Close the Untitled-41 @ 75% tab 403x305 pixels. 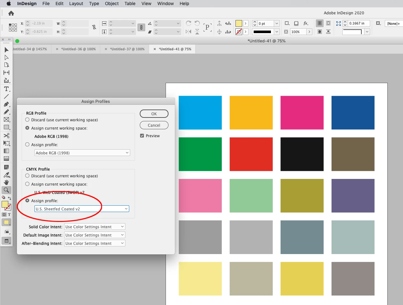pyautogui.click(x=155, y=49)
